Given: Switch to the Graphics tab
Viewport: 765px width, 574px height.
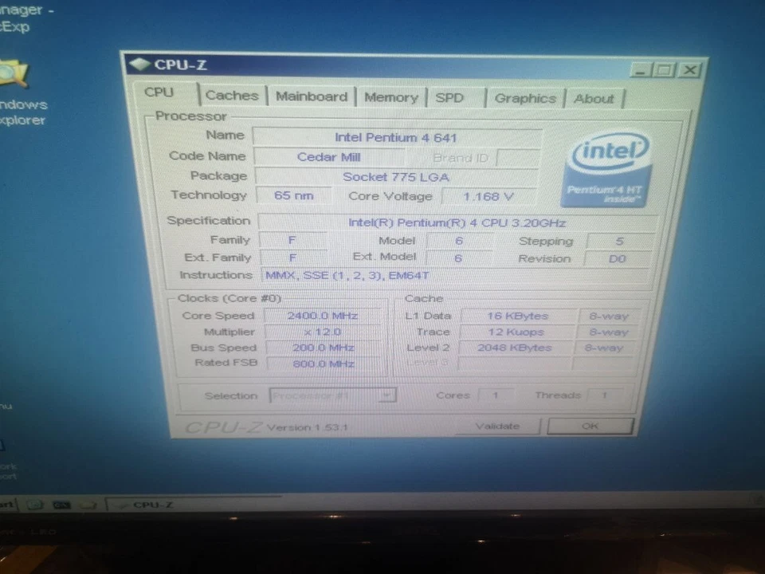Looking at the screenshot, I should click(524, 98).
